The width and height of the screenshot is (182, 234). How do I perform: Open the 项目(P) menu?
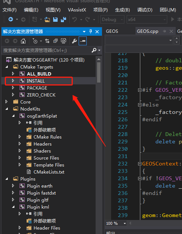(x=100, y=10)
